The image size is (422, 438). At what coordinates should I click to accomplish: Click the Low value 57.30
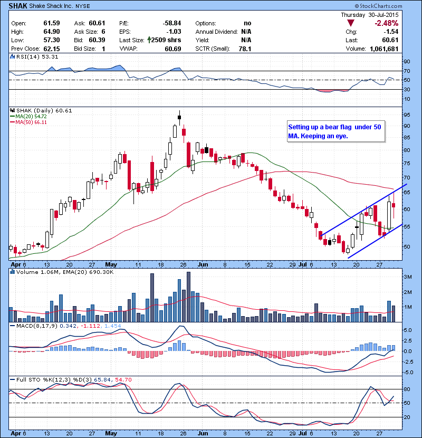(52, 40)
